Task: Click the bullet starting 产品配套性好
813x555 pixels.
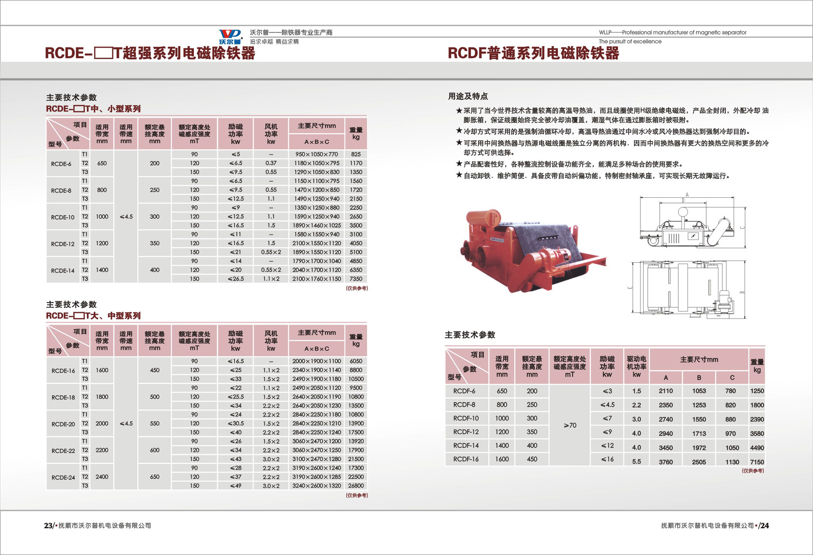Action: click(x=569, y=164)
